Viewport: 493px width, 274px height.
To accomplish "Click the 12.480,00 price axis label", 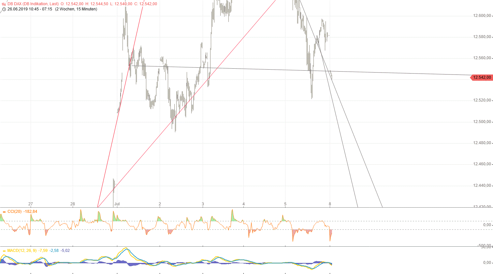I will (x=482, y=143).
